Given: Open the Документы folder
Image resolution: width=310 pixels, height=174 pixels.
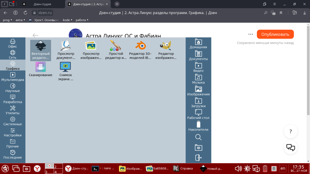Looking at the screenshot, I should pyautogui.click(x=198, y=55).
